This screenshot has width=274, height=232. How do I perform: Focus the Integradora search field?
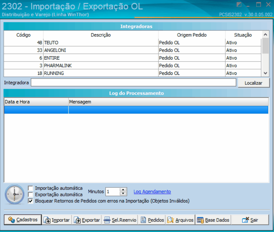click(x=134, y=82)
